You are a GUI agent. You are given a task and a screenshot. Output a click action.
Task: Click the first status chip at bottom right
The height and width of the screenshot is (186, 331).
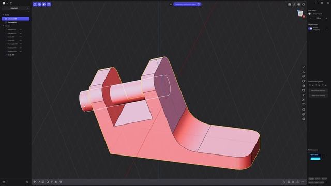pyautogui.click(x=311, y=179)
